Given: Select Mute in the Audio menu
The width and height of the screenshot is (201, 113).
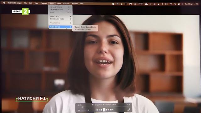Looking at the screenshot, I should click(x=60, y=12).
